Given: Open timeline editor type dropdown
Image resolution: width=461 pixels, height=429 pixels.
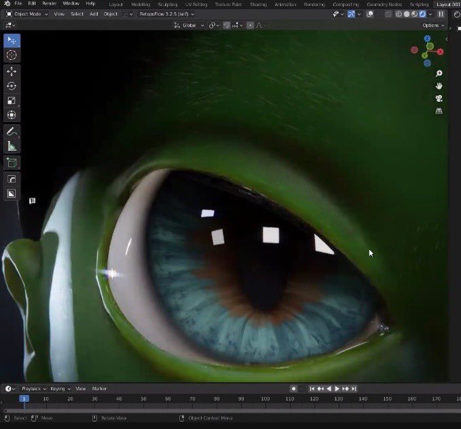Looking at the screenshot, I should coord(10,389).
